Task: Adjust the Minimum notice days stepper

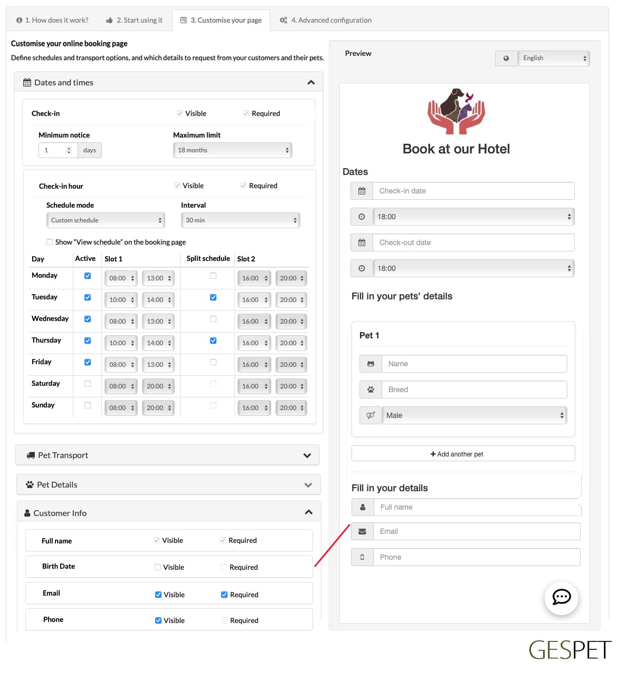Action: point(69,150)
